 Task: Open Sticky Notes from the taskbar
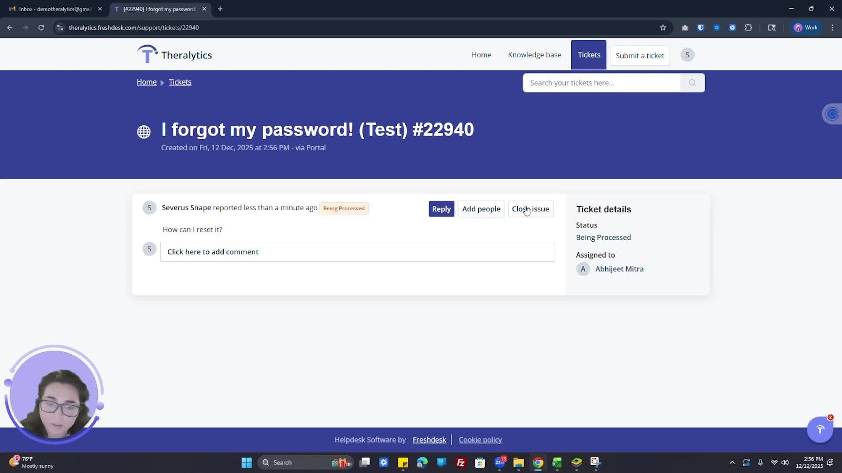(x=403, y=462)
